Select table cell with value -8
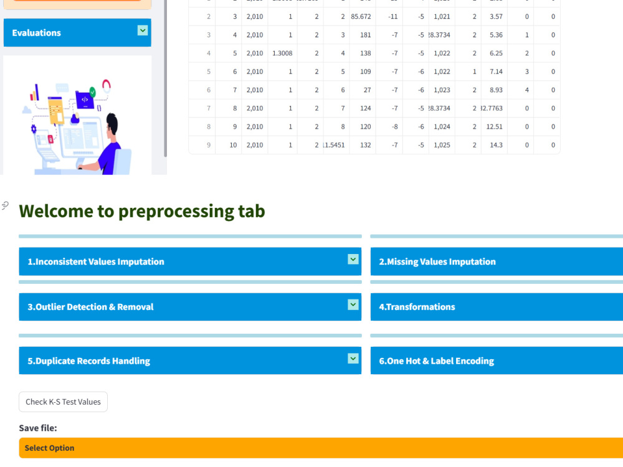623x467 pixels. click(x=389, y=126)
